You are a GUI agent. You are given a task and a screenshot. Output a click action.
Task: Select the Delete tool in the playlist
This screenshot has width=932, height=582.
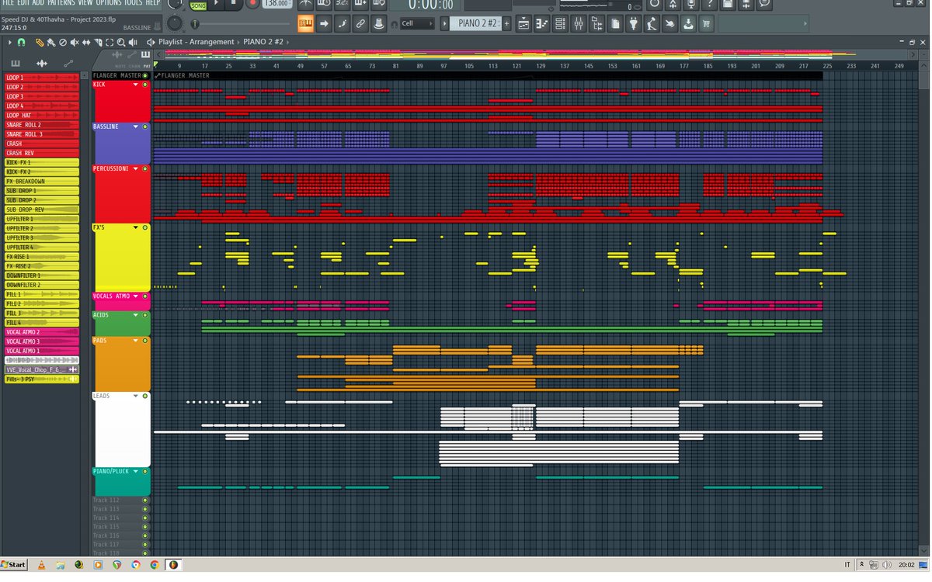tap(63, 42)
